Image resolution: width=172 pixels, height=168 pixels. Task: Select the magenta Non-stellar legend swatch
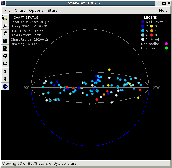pos(166,44)
